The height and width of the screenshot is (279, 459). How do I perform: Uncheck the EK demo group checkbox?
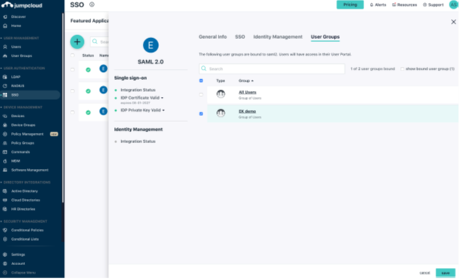coord(201,114)
